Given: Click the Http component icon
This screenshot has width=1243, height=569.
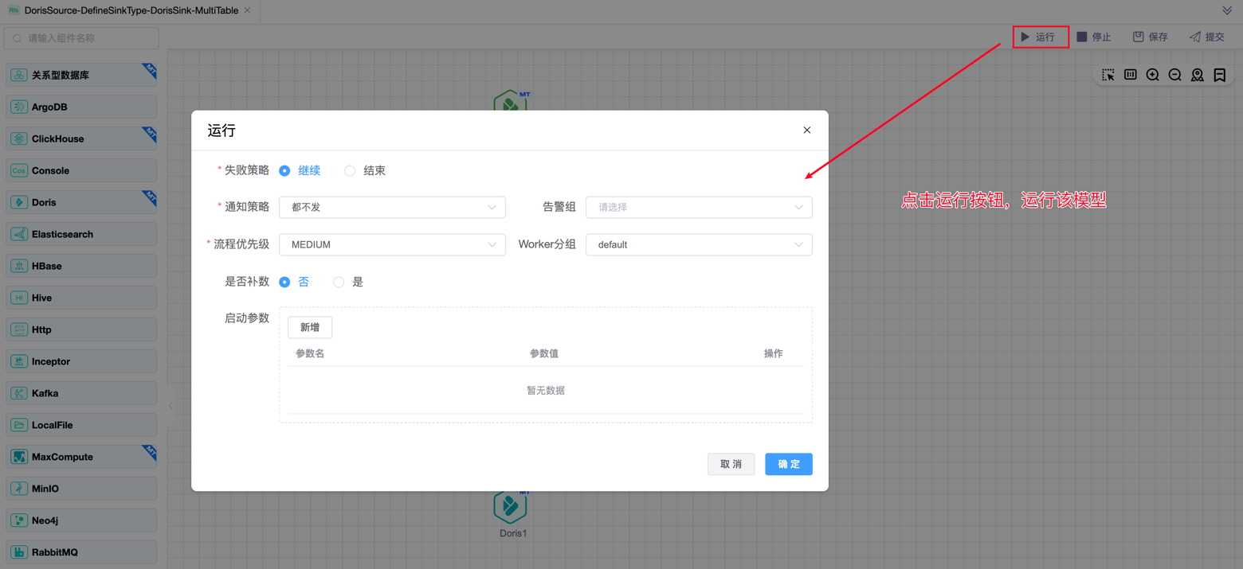Looking at the screenshot, I should (19, 329).
